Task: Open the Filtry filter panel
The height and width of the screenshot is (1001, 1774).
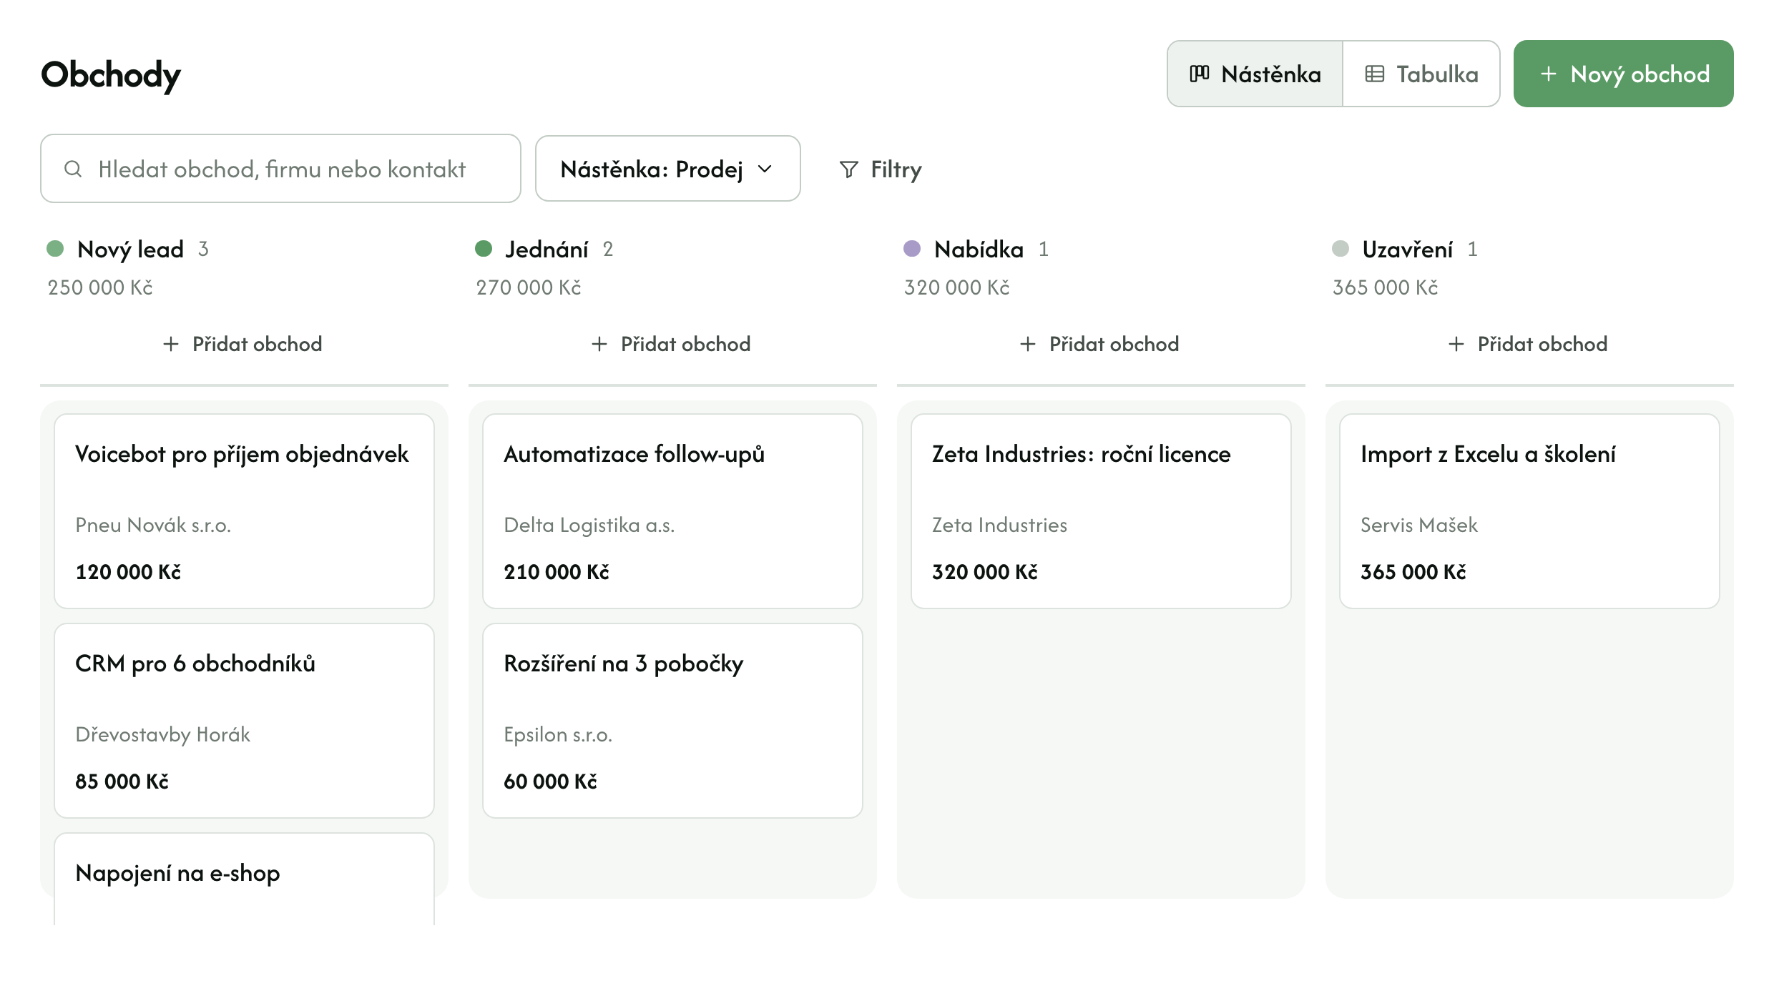Action: coord(880,169)
